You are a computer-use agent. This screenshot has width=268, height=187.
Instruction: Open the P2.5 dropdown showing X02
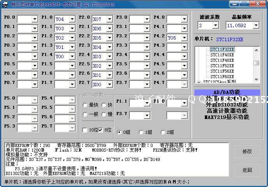[109, 66]
